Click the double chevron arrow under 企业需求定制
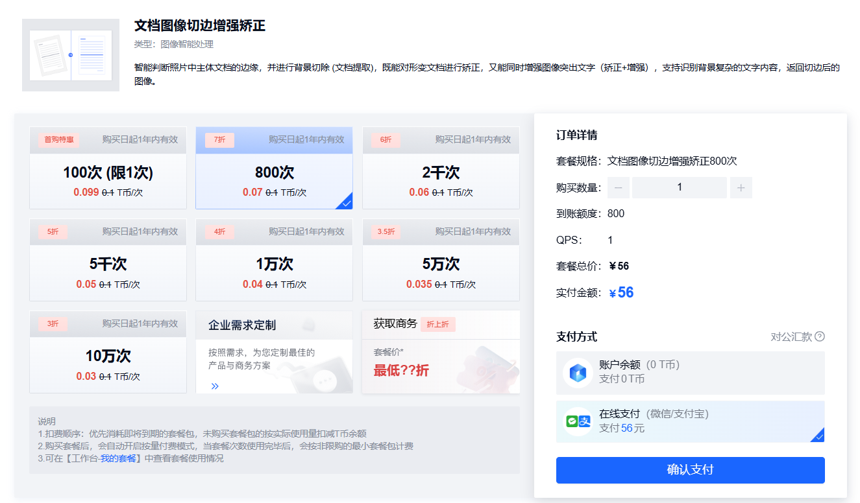Image resolution: width=860 pixels, height=503 pixels. point(215,386)
